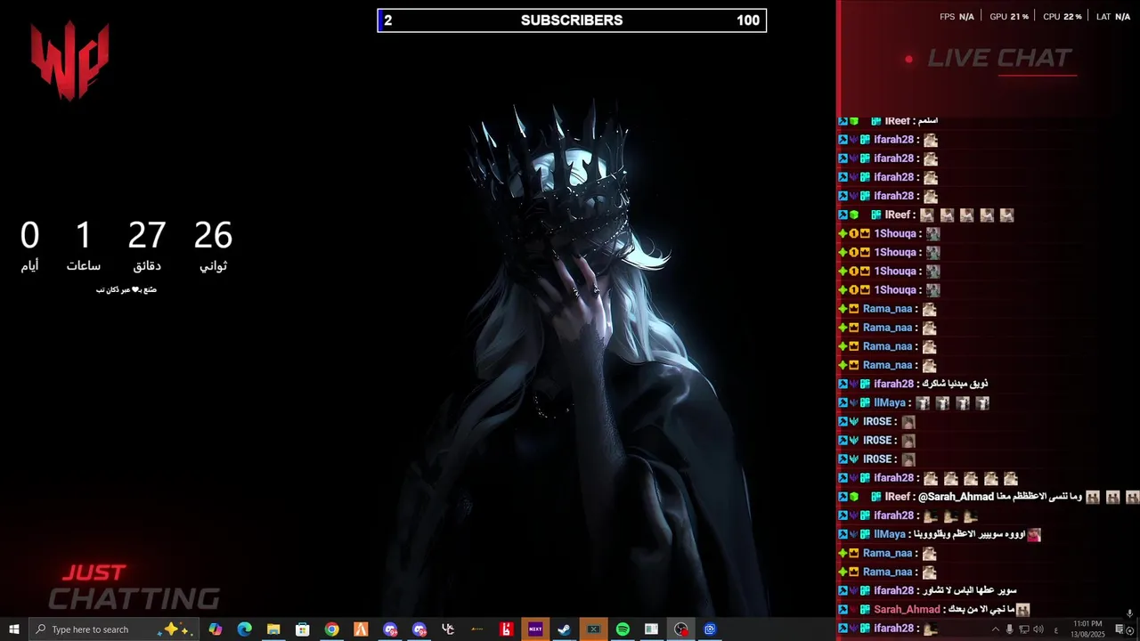1140x641 pixels.
Task: Open the volume control in system tray
Action: (1038, 629)
